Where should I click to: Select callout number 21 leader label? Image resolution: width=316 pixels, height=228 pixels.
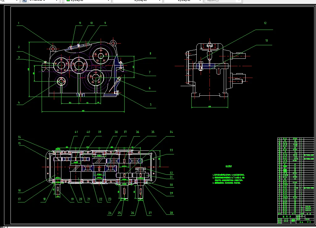[x=89, y=199]
